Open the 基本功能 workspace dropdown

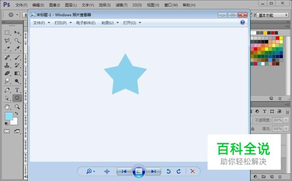(x=272, y=15)
